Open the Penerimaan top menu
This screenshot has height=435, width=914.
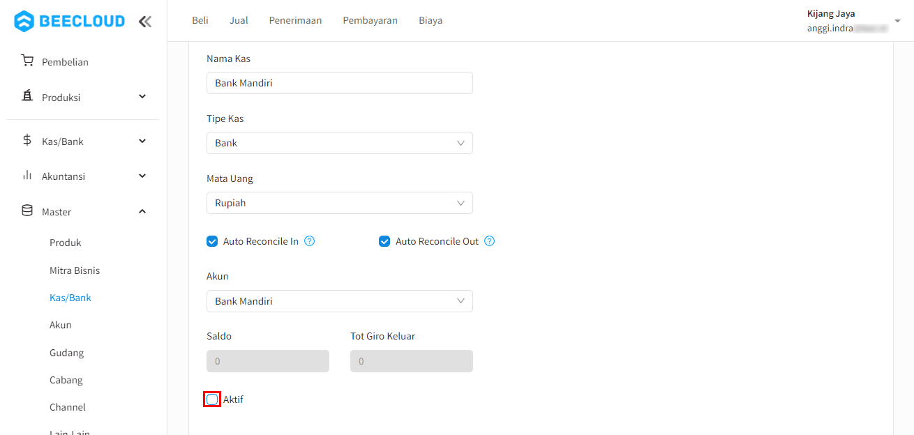pyautogui.click(x=295, y=20)
